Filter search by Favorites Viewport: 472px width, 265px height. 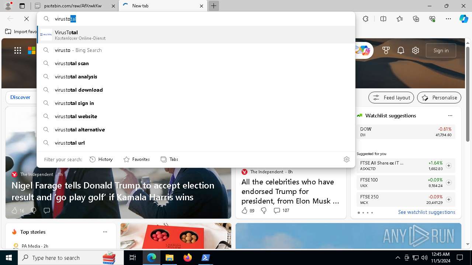tap(136, 159)
